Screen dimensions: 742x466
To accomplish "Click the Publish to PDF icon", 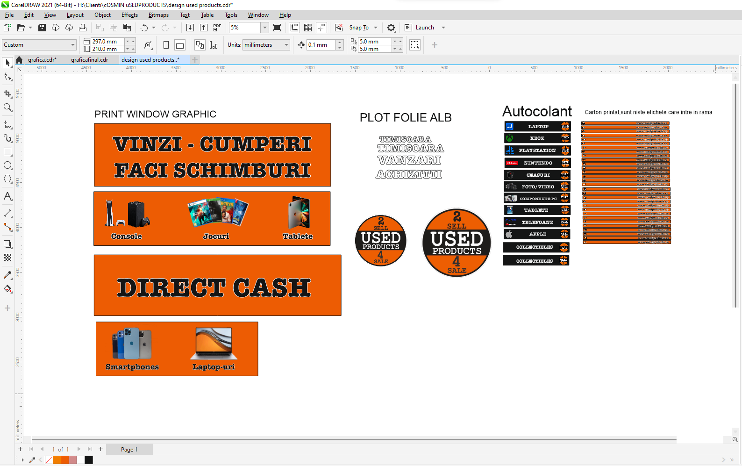I will [x=217, y=28].
